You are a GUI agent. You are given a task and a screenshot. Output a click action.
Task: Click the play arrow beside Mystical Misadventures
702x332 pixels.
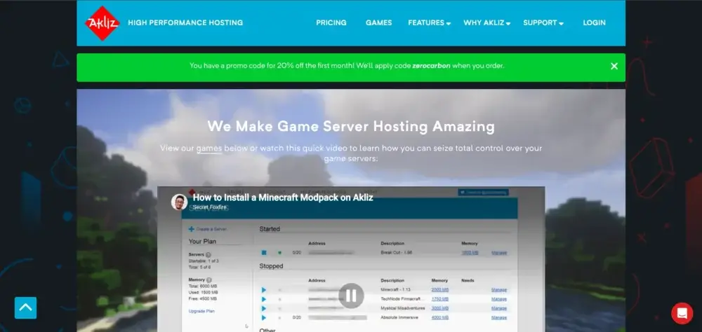point(264,308)
